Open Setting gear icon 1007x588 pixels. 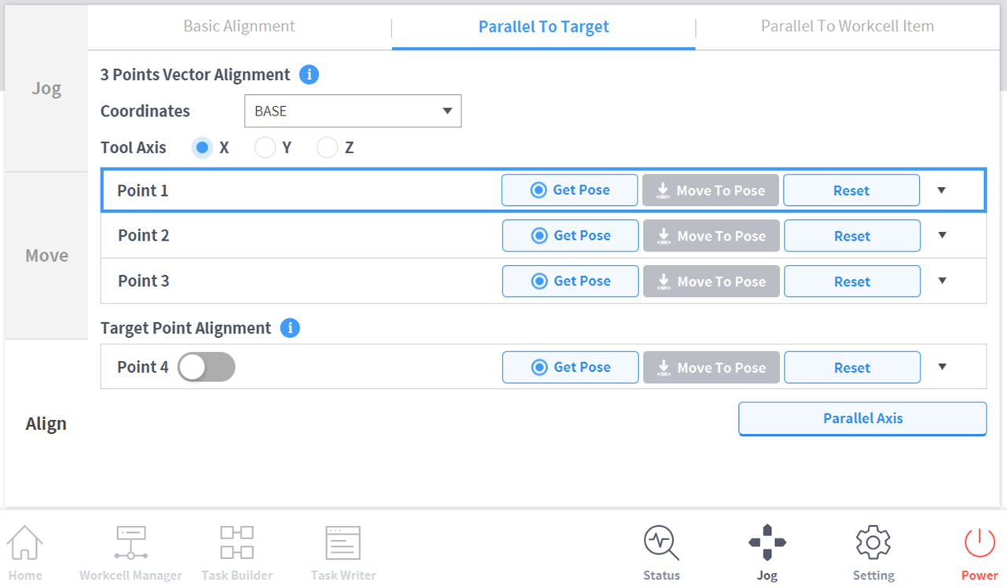pyautogui.click(x=873, y=544)
